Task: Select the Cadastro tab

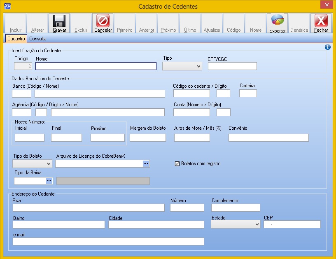Action: tap(16, 39)
